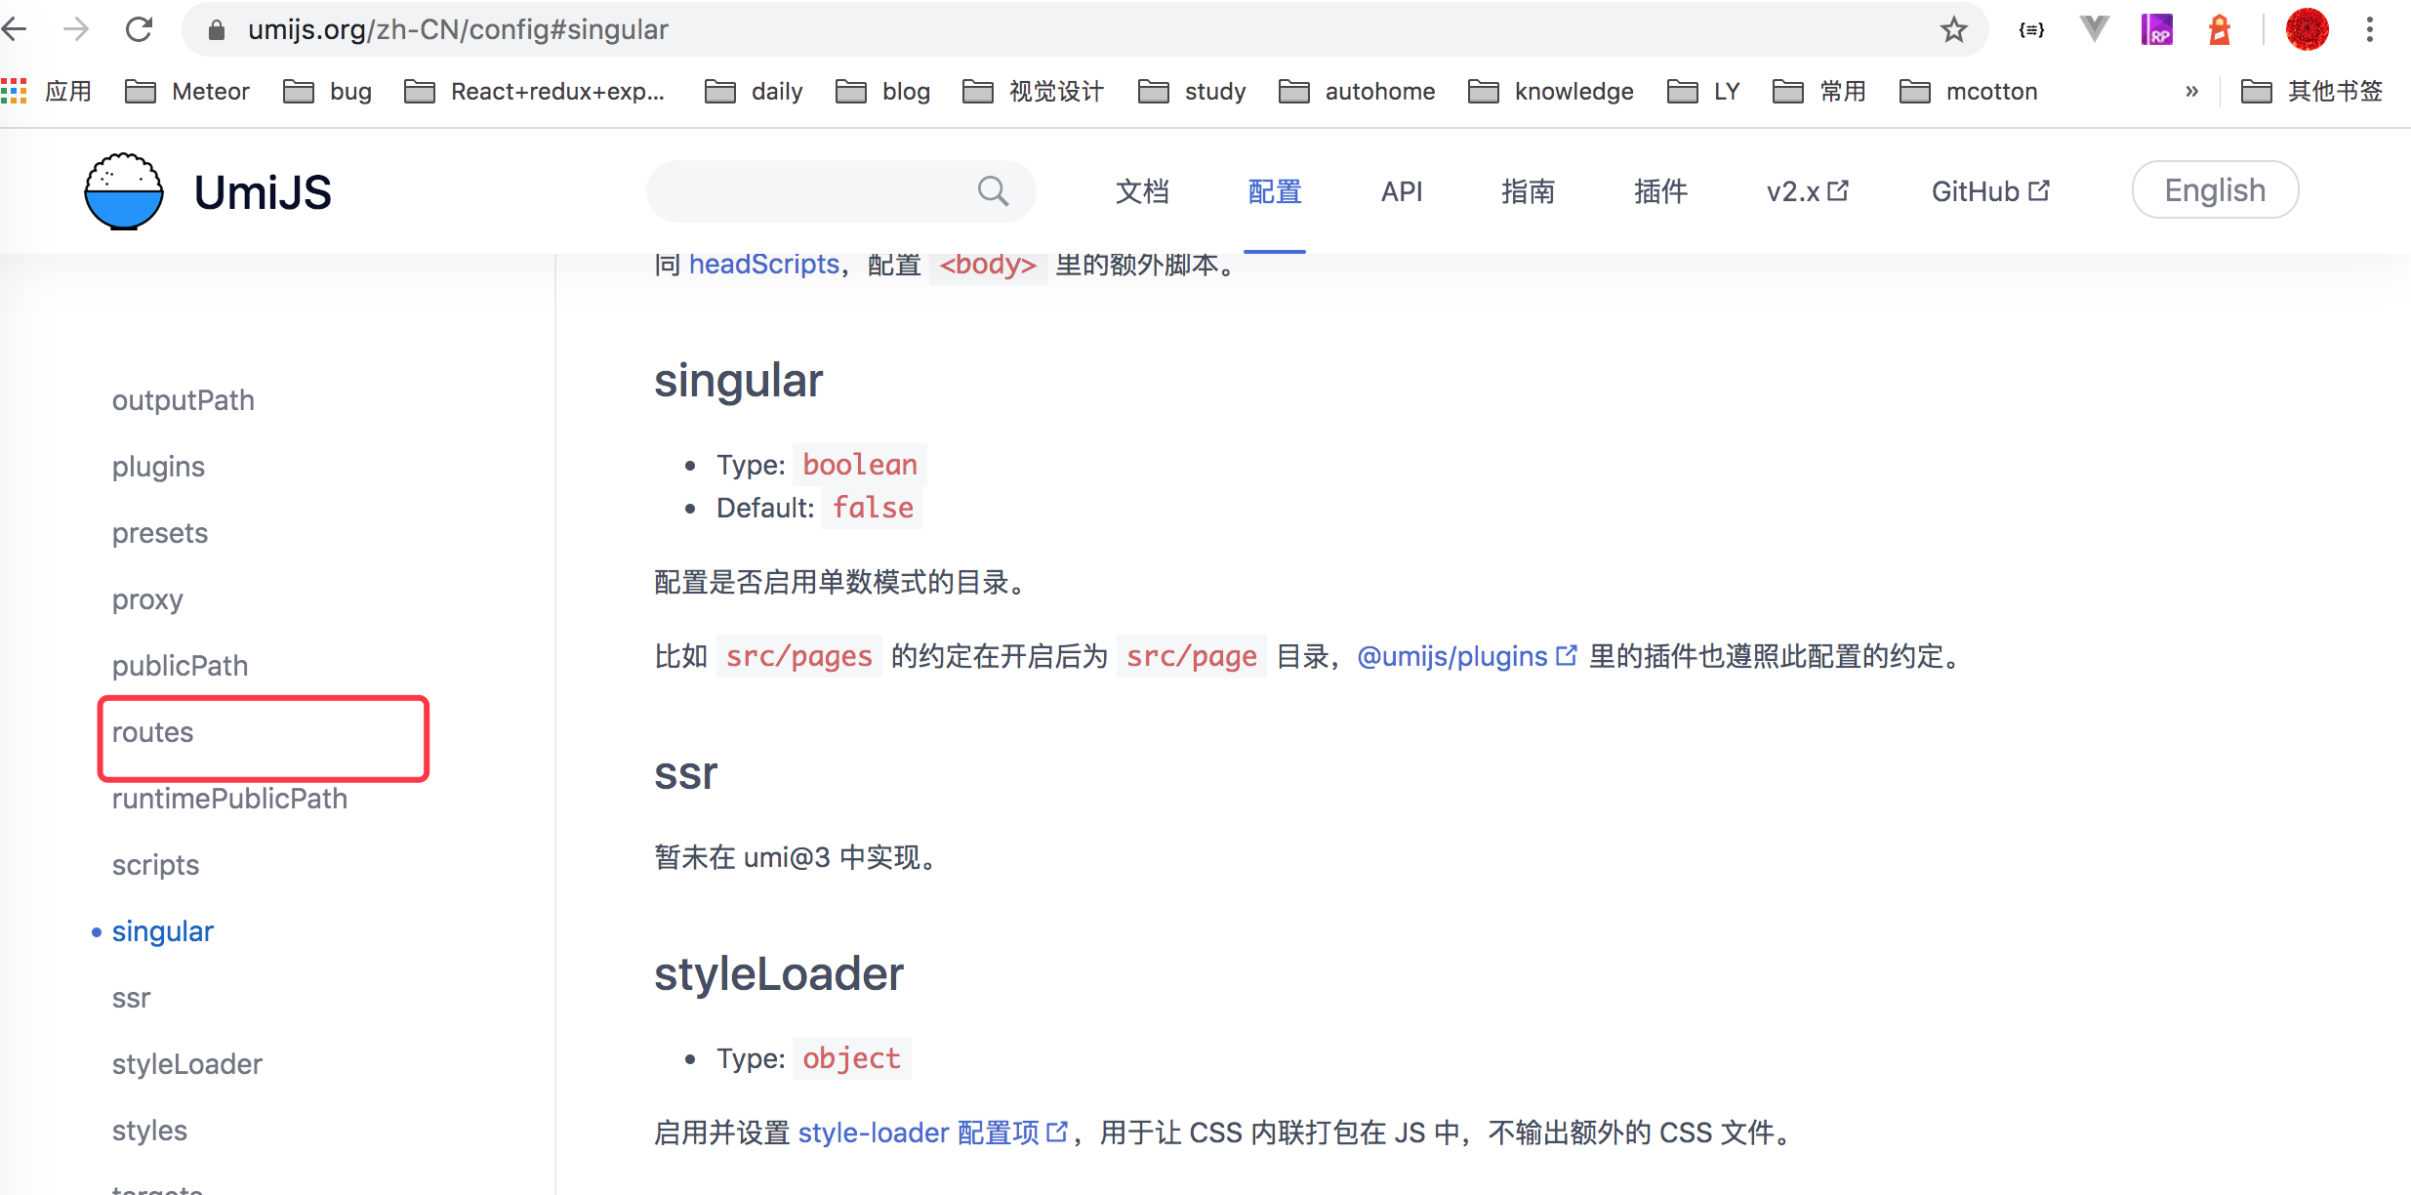Open the @umijs/plugins link
The width and height of the screenshot is (2411, 1195).
1466,656
